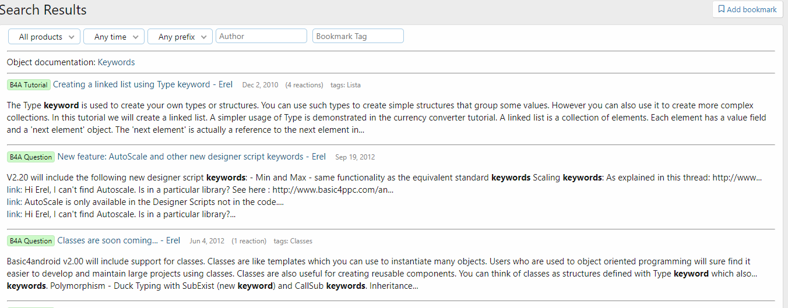Focus the Bookmark Tag input field

tap(358, 36)
